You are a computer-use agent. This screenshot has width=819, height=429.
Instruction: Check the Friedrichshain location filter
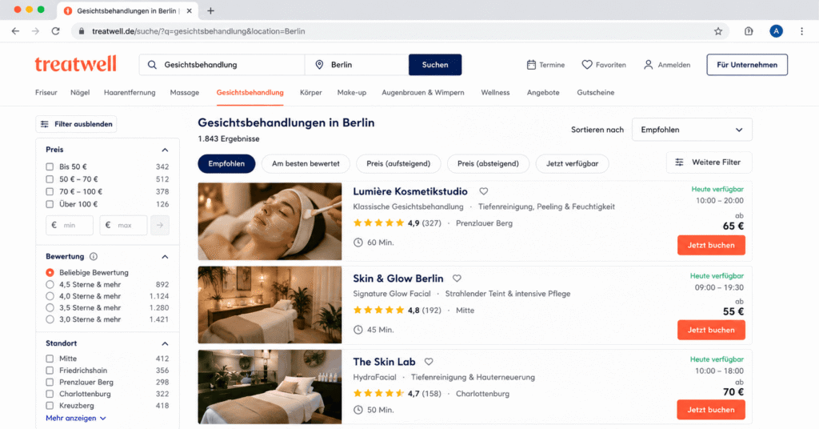(x=50, y=371)
